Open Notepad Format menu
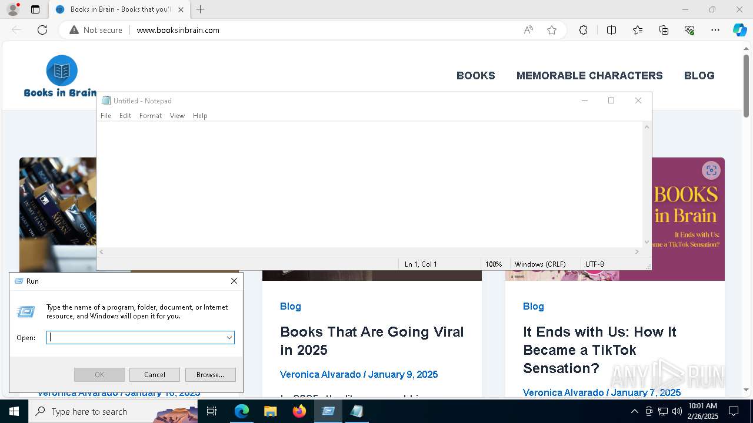The width and height of the screenshot is (753, 423). 151,116
